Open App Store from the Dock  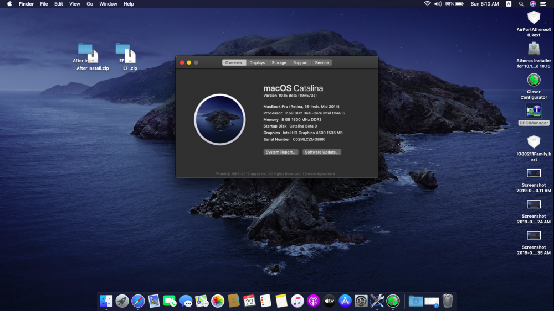point(345,301)
